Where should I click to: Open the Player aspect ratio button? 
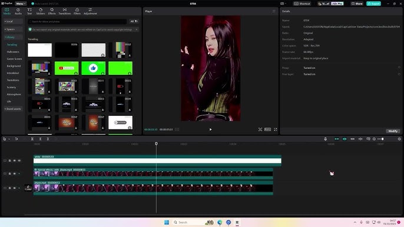click(268, 129)
